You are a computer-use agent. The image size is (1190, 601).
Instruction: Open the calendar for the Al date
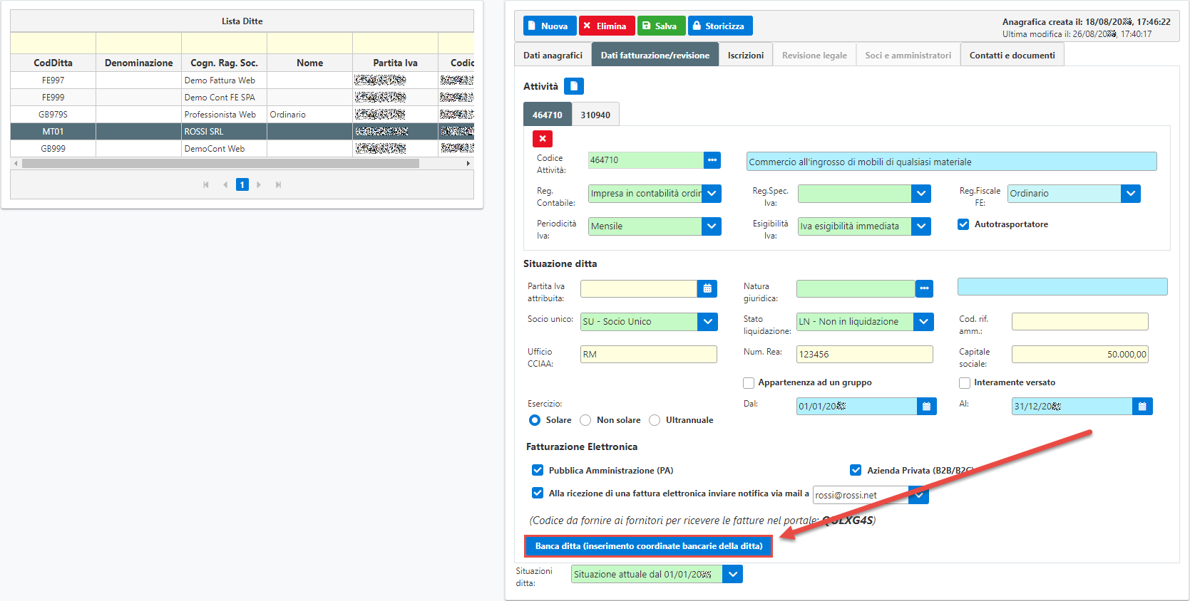(x=1142, y=406)
